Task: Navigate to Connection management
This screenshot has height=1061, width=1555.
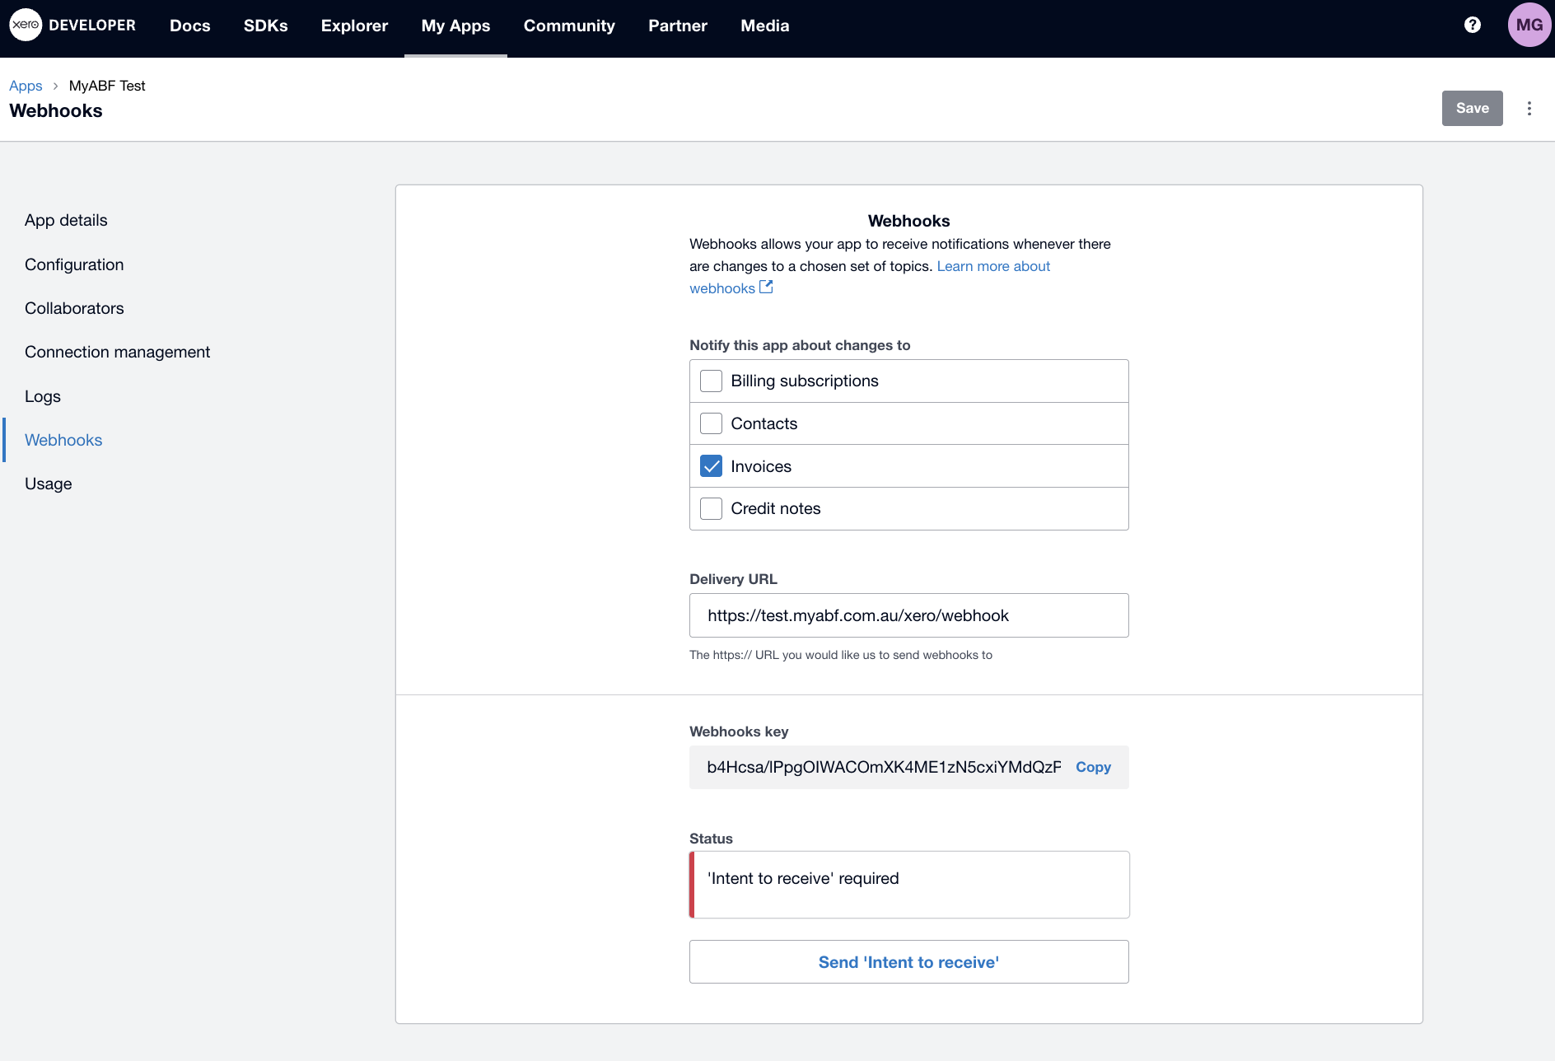Action: coord(117,352)
